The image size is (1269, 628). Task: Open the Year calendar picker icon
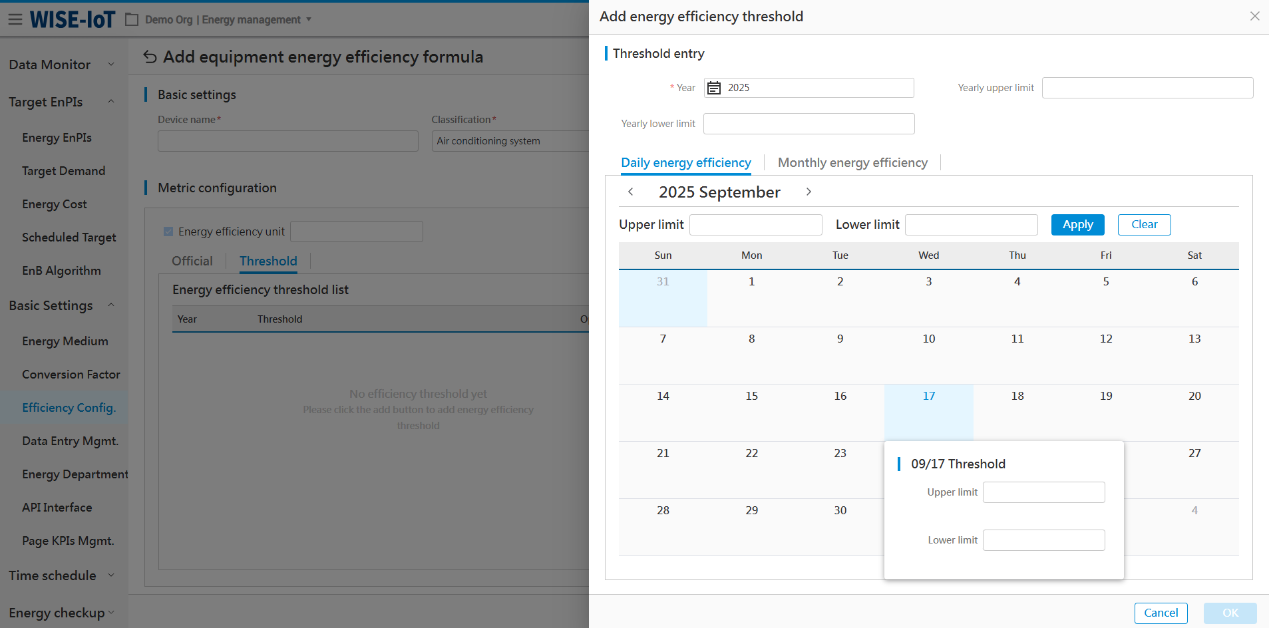tap(714, 88)
